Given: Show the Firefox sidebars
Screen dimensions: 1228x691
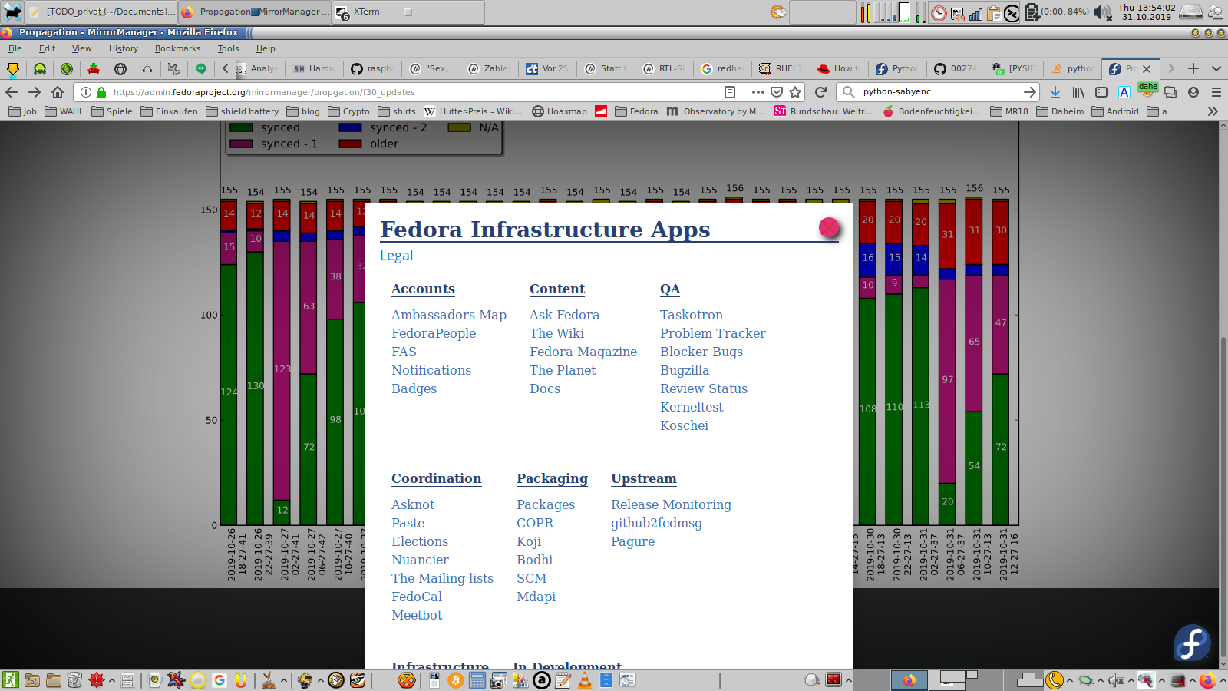Looking at the screenshot, I should click(x=1101, y=92).
